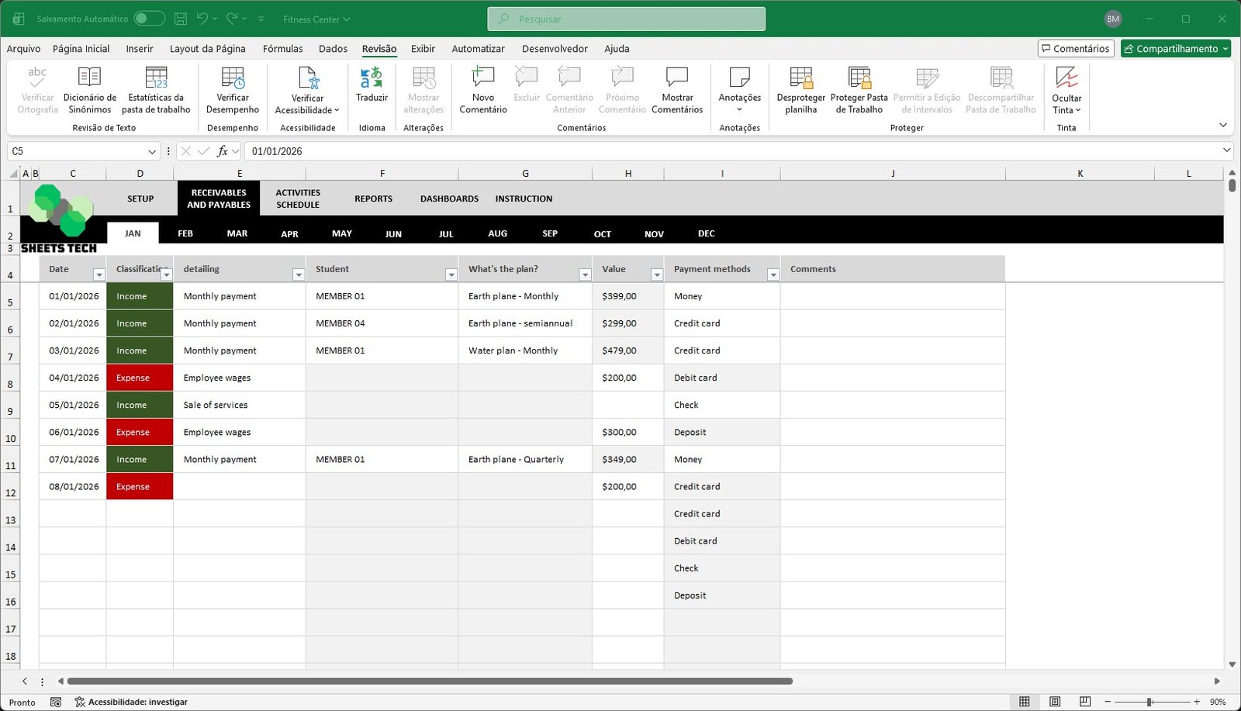The image size is (1241, 711).
Task: Open Dicionário de Sinônimos
Action: coord(90,78)
